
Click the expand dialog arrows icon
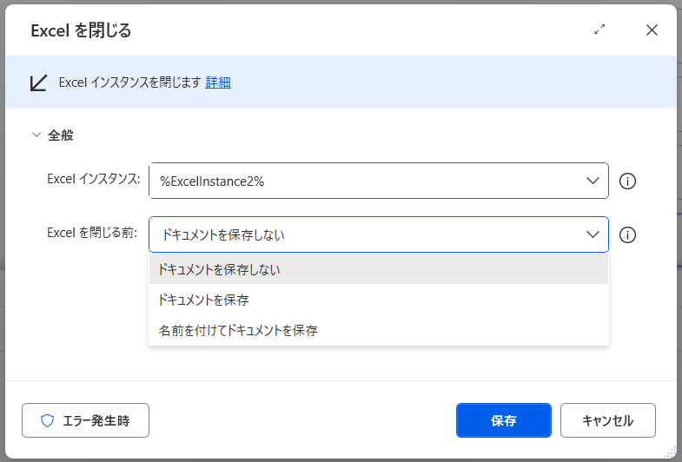coord(599,30)
